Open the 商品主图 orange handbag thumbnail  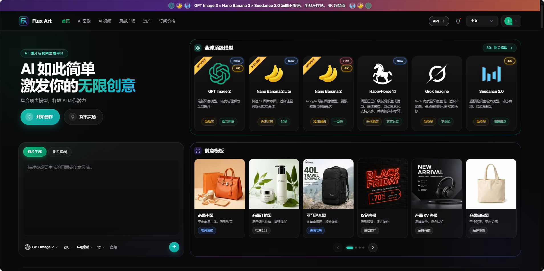[x=220, y=184]
